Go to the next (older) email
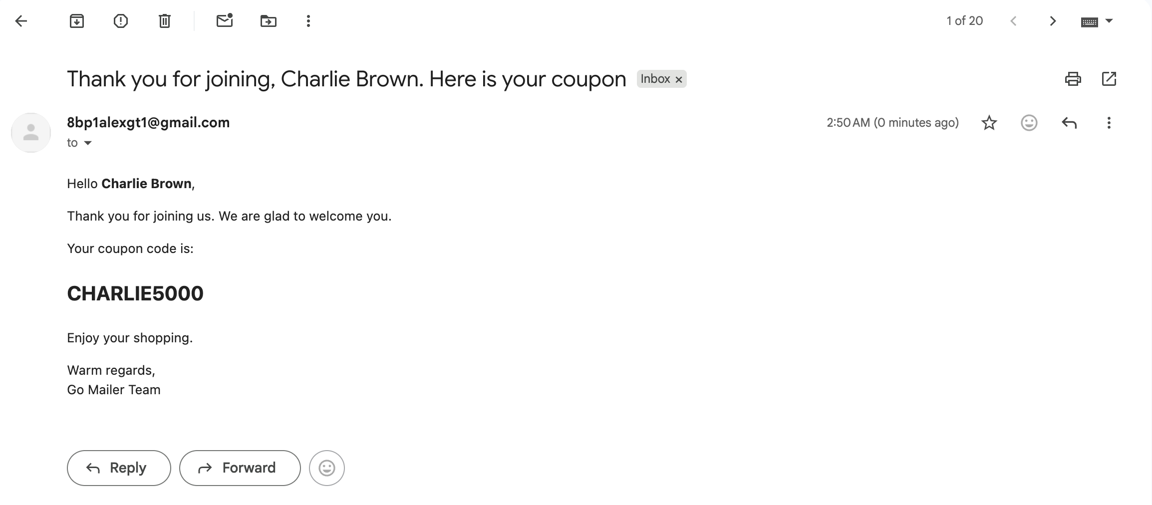1152x505 pixels. 1053,21
